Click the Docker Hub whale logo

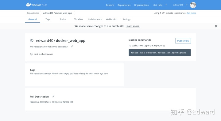pyautogui.click(x=37, y=5)
